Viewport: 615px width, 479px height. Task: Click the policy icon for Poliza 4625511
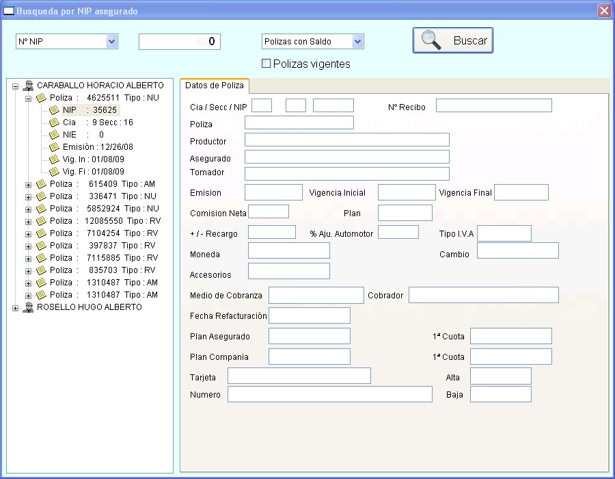point(41,98)
